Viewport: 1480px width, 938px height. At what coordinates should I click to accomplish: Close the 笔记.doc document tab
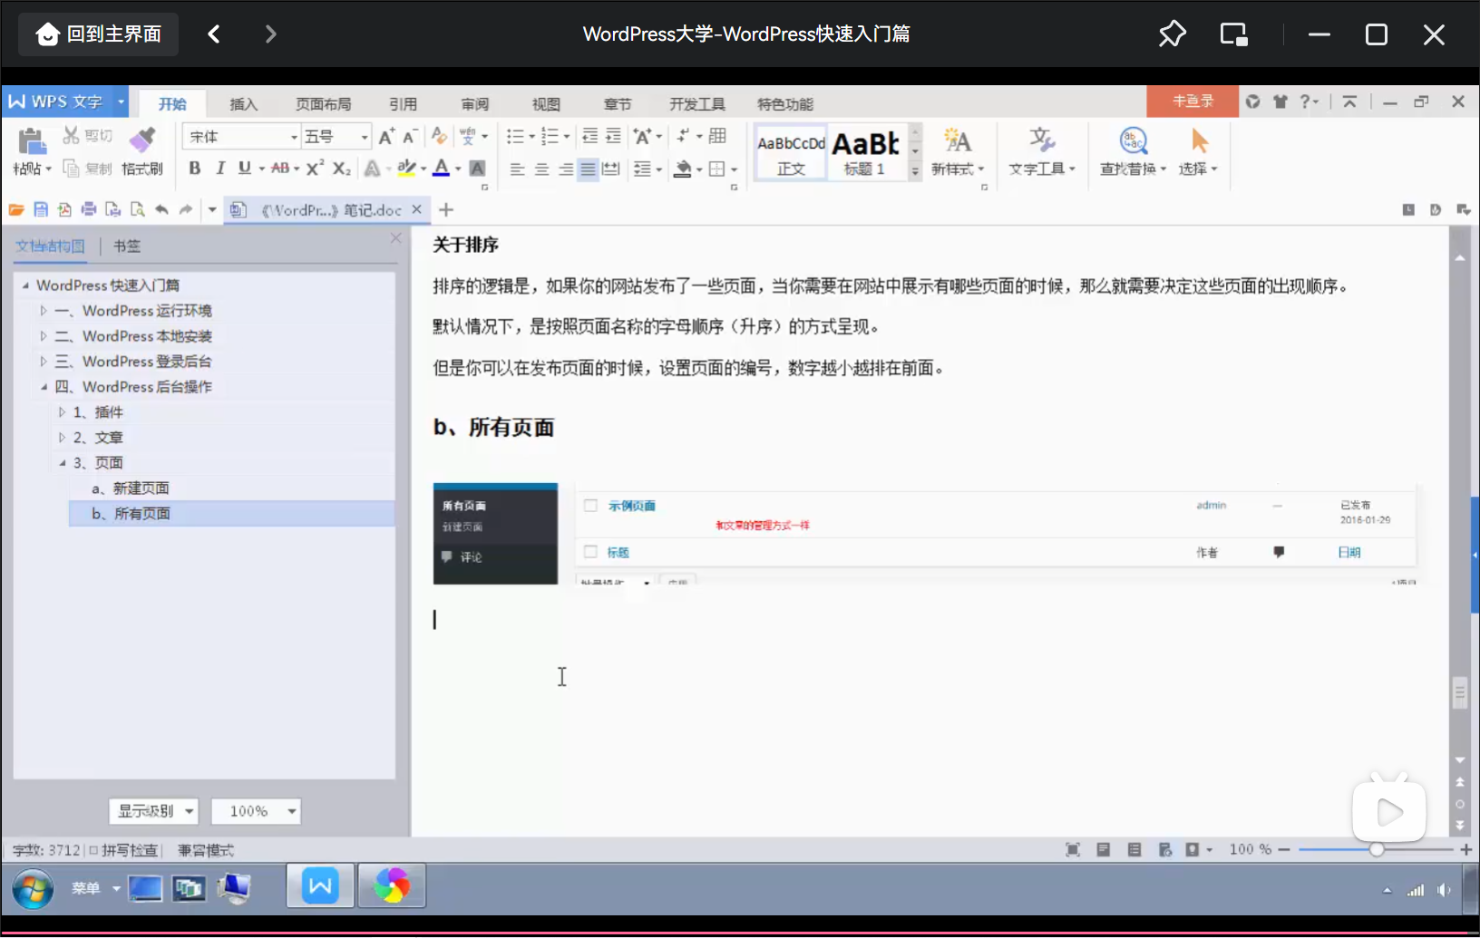point(417,209)
